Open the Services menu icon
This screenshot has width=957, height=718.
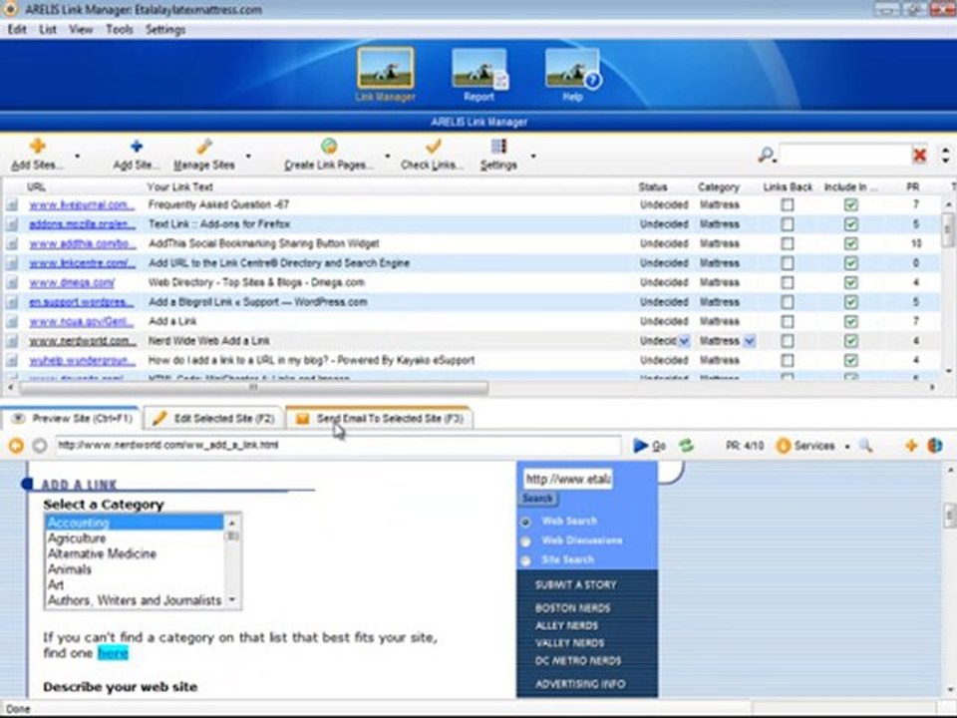pos(784,446)
